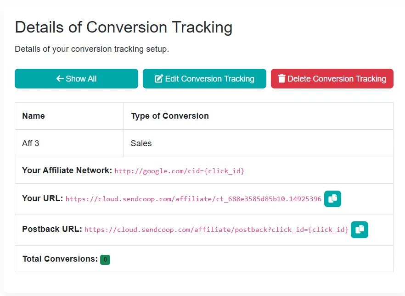Open Edit Conversion Tracking
This screenshot has width=405, height=296.
tap(204, 79)
